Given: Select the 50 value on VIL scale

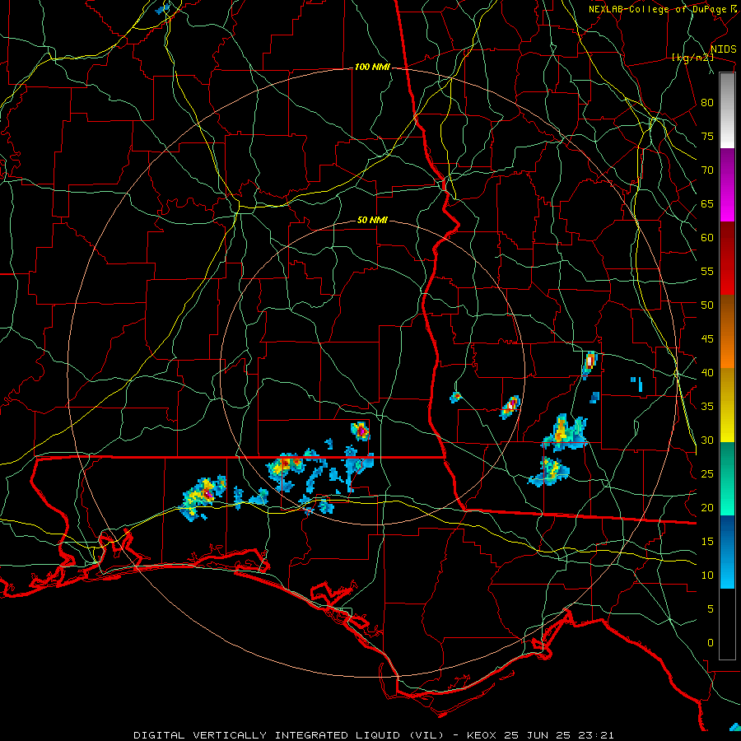Looking at the screenshot, I should 707,305.
